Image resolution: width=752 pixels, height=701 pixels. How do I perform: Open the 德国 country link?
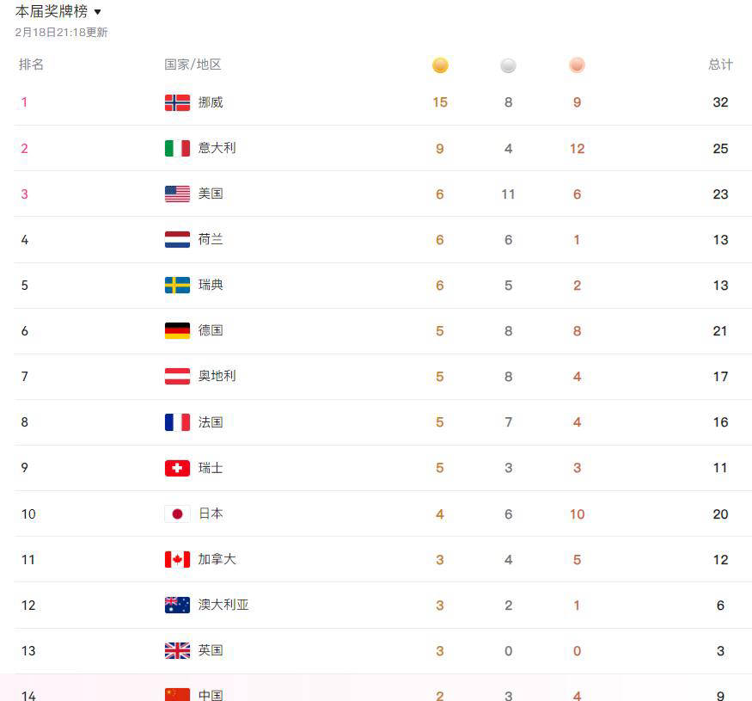(x=211, y=330)
